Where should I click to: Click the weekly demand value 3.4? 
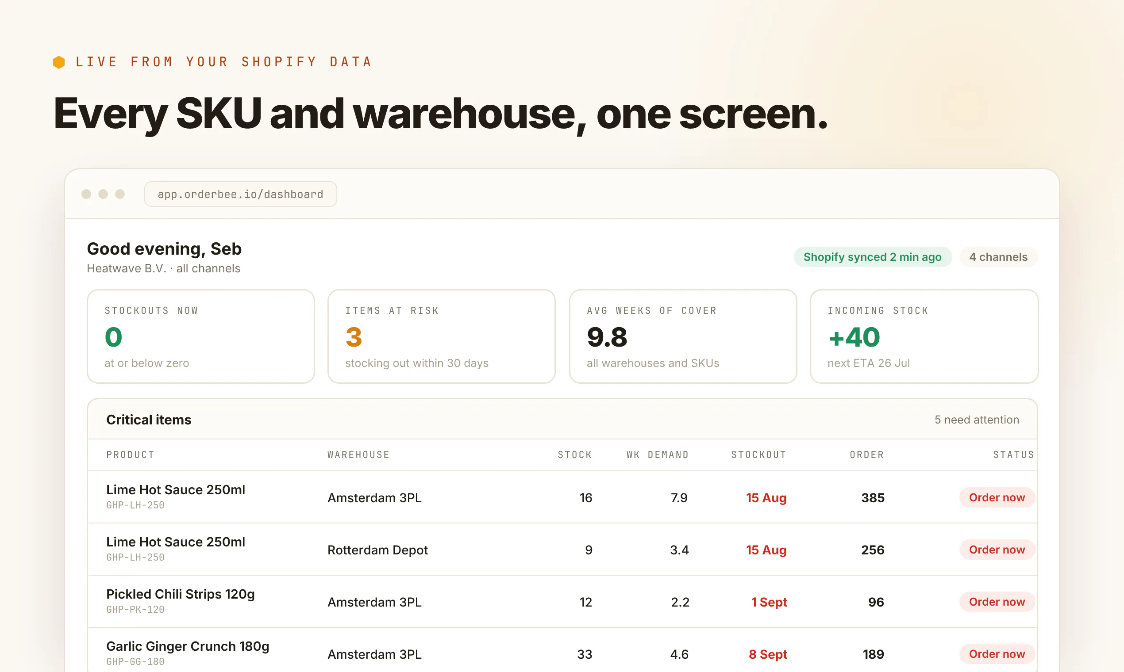tap(679, 550)
